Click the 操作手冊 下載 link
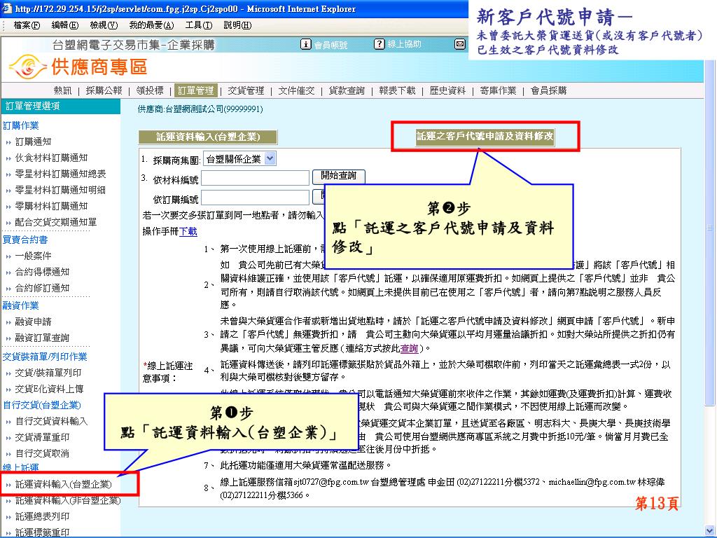 (188, 231)
